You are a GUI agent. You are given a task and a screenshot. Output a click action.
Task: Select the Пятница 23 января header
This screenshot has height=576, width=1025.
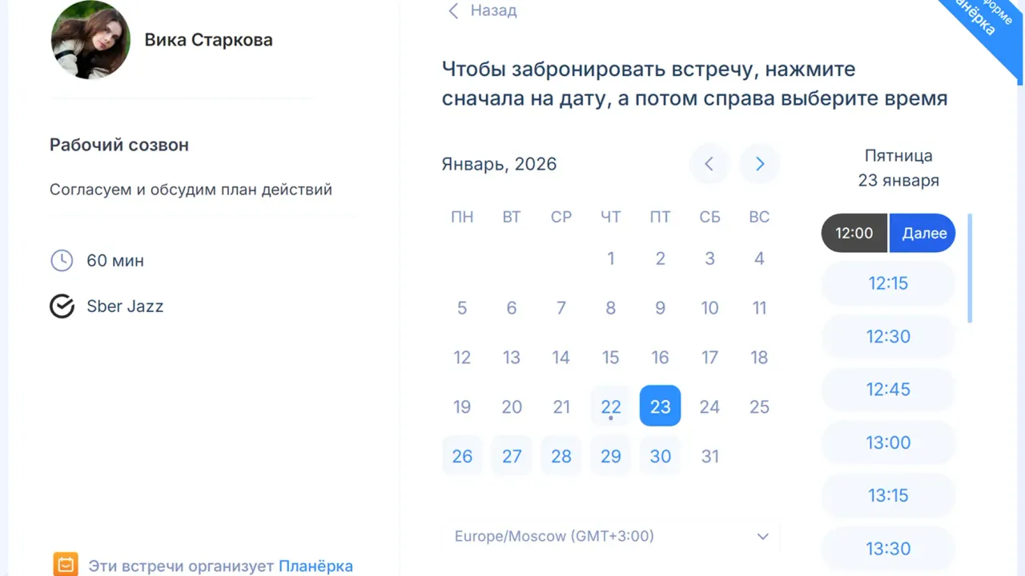(x=898, y=167)
